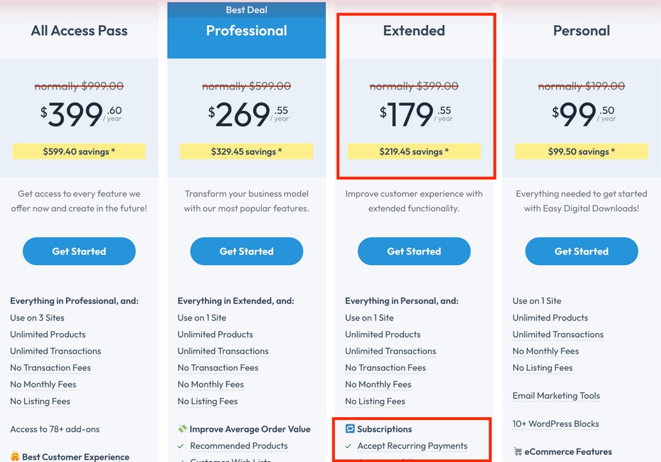The width and height of the screenshot is (661, 462).
Task: Click the Subscriptions refresh icon
Action: (x=350, y=429)
